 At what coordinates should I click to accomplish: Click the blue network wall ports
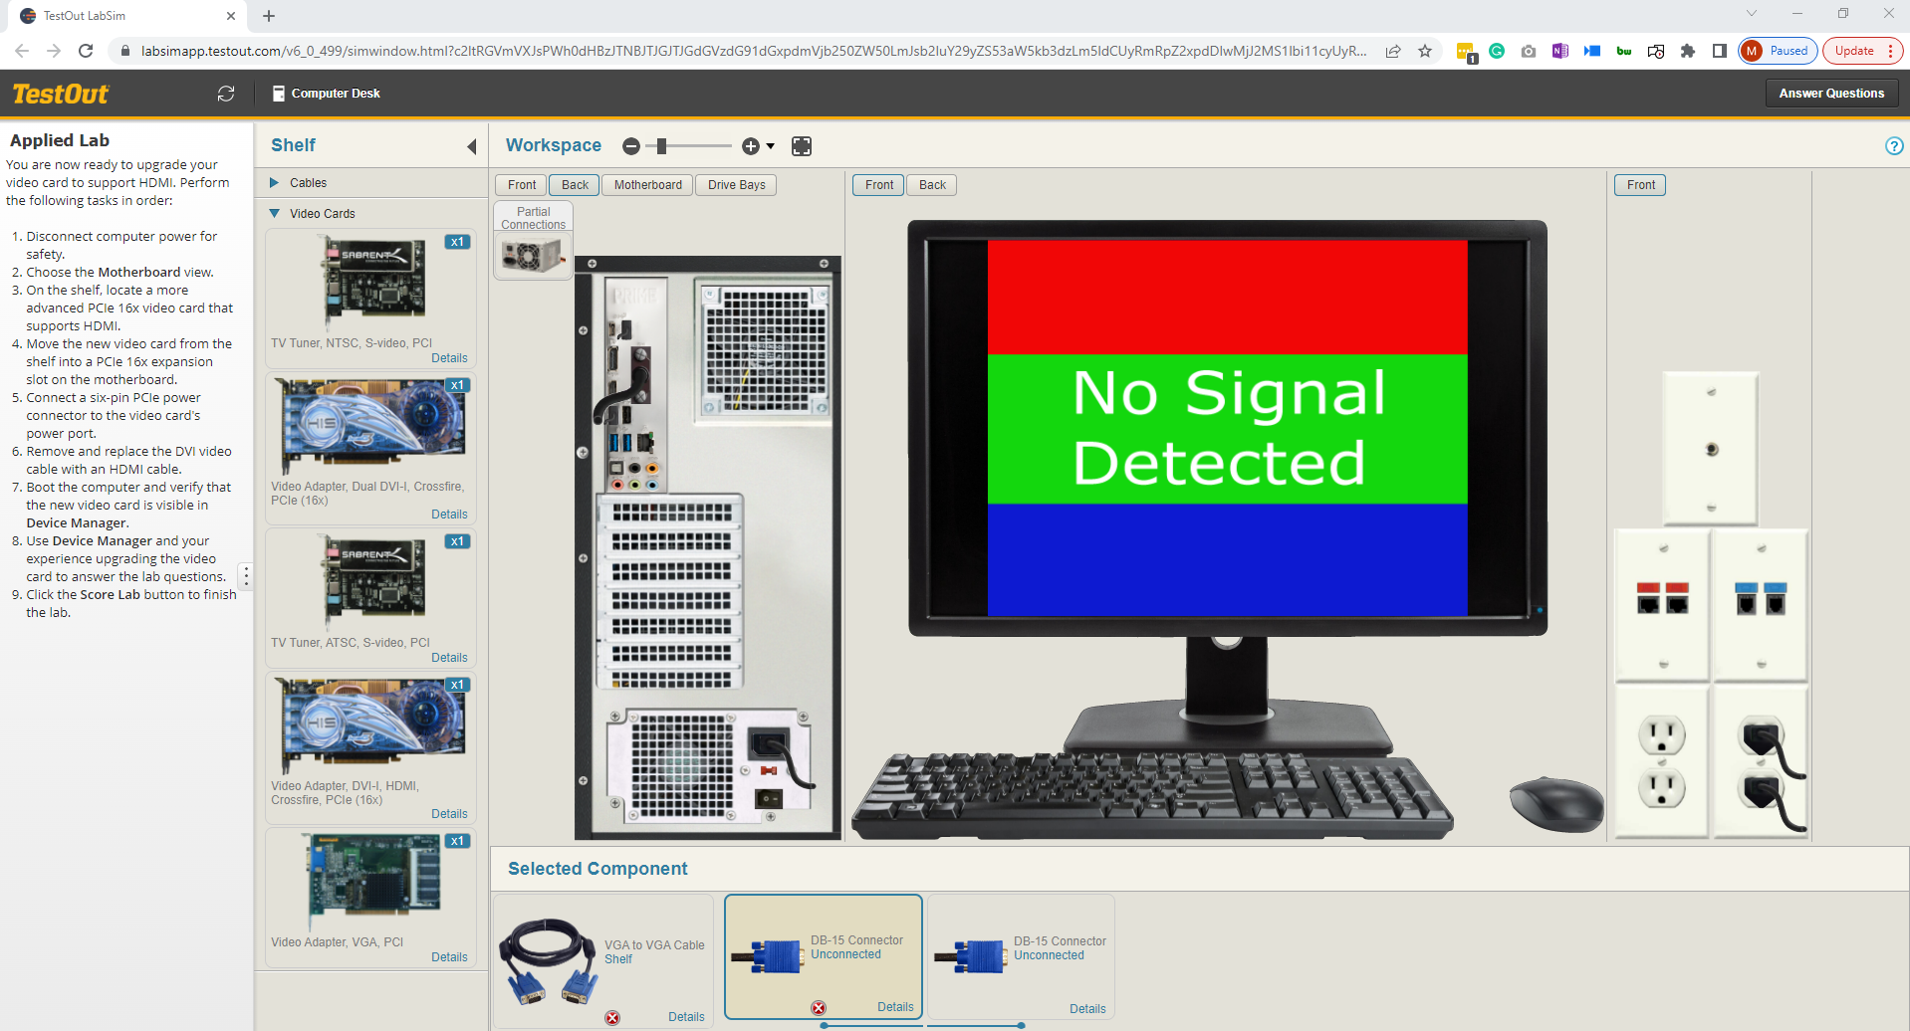pyautogui.click(x=1761, y=598)
